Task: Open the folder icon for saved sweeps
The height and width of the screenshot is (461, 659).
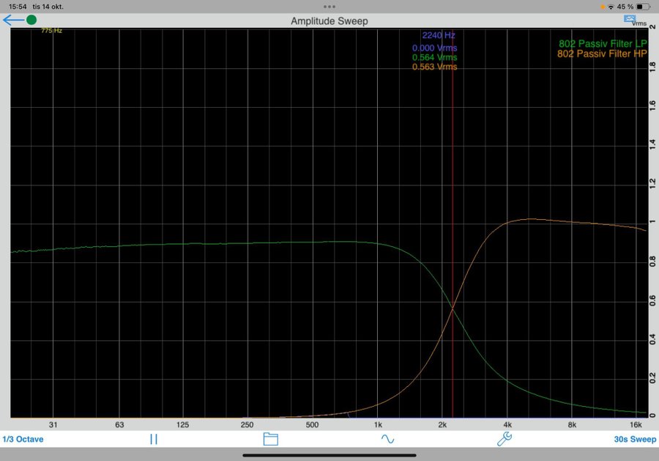Action: pyautogui.click(x=271, y=439)
